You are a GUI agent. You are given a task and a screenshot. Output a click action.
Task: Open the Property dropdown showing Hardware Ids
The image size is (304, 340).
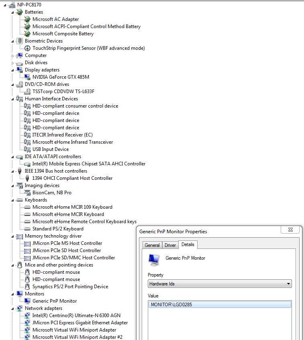[x=220, y=284]
